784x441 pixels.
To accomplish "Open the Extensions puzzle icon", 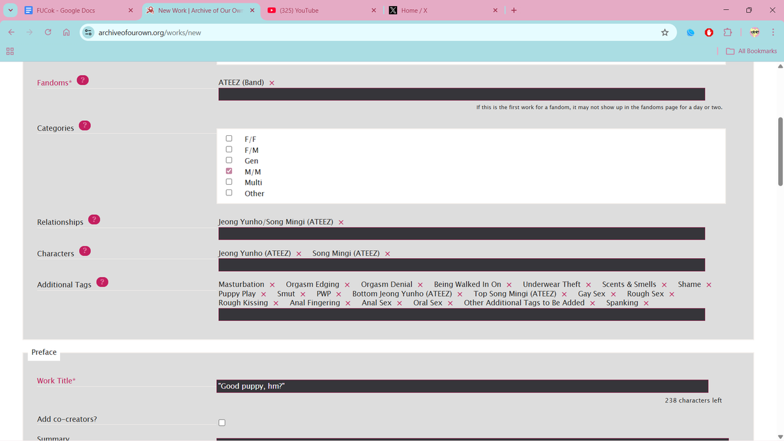I will click(727, 33).
